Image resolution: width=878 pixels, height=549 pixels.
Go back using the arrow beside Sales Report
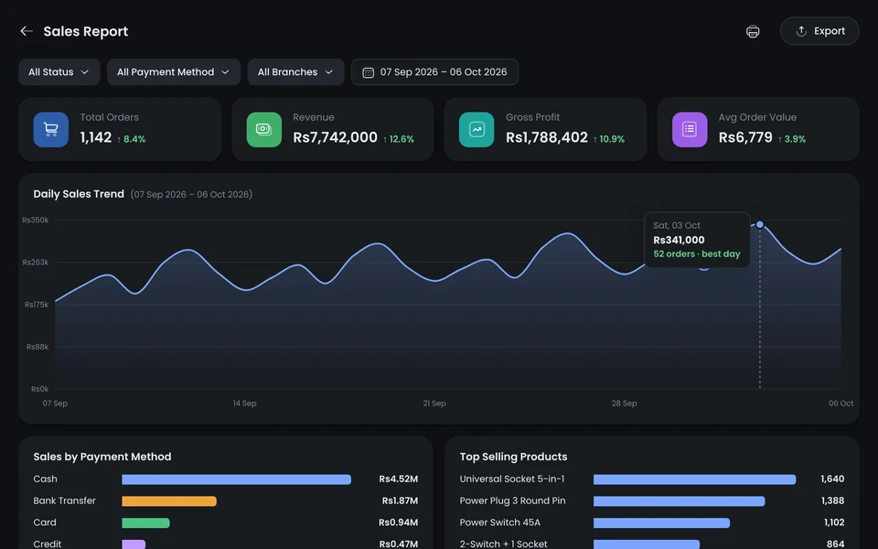27,31
